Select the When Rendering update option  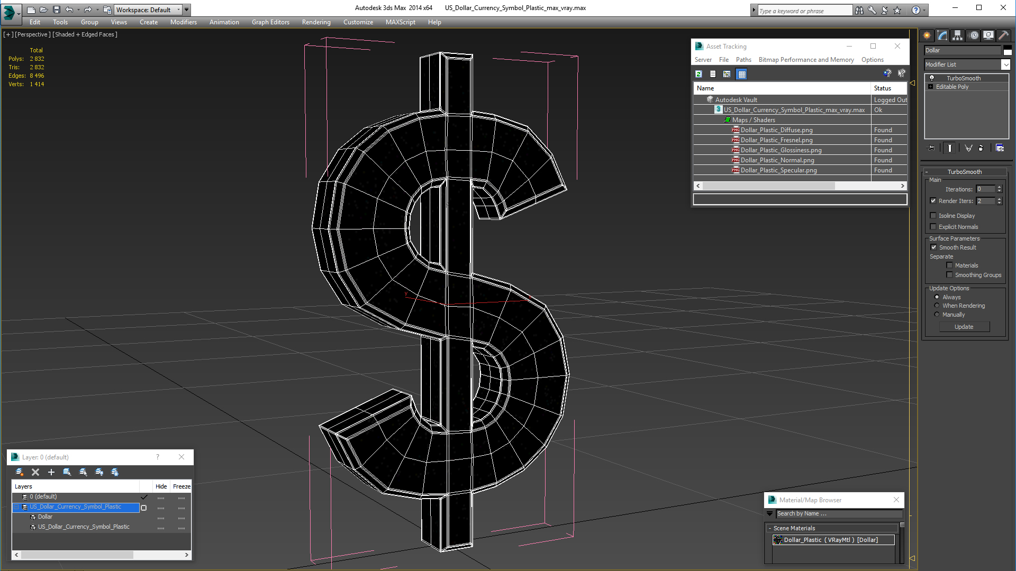[937, 306]
